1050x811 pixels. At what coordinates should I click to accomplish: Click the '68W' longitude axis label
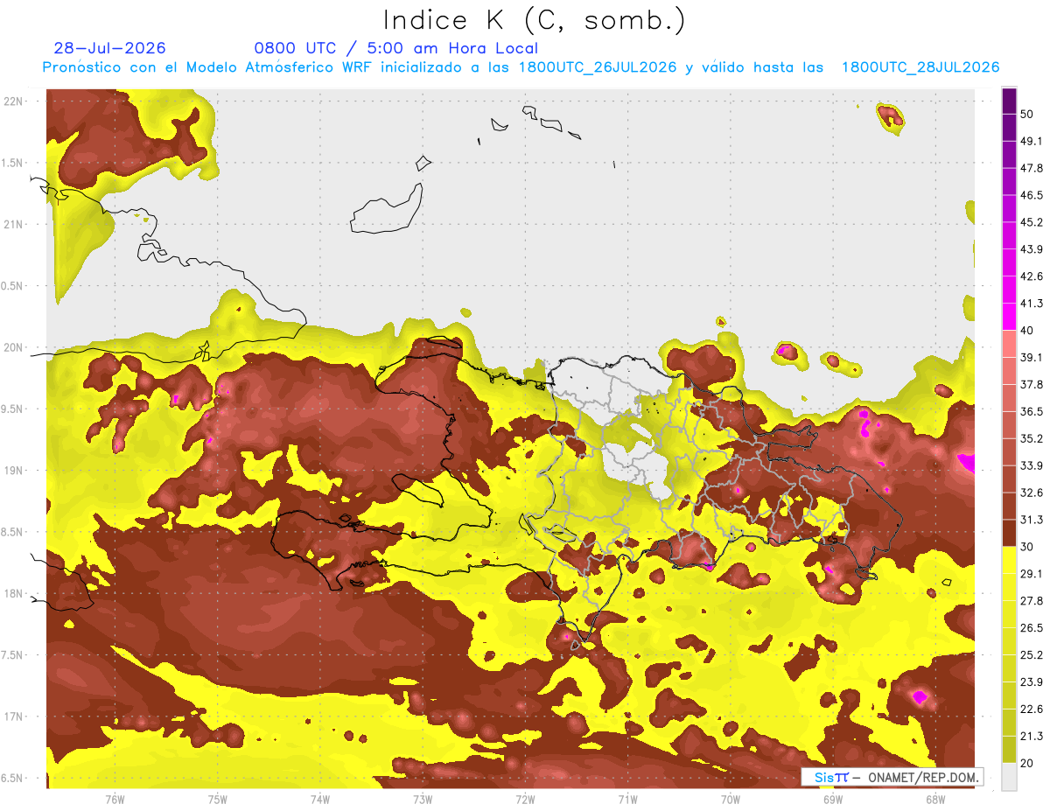click(935, 799)
